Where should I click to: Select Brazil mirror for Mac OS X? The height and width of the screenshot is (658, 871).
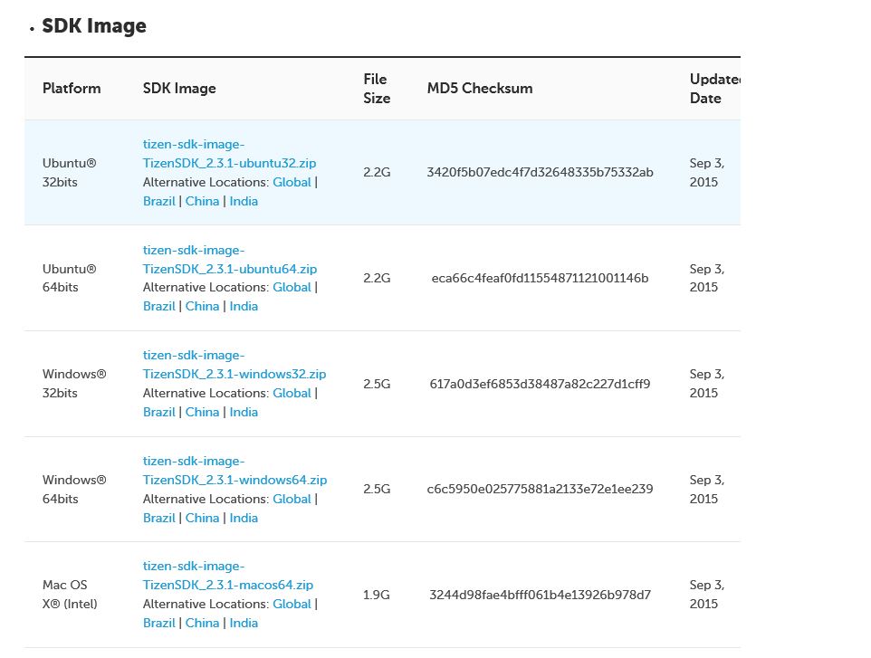click(x=158, y=623)
